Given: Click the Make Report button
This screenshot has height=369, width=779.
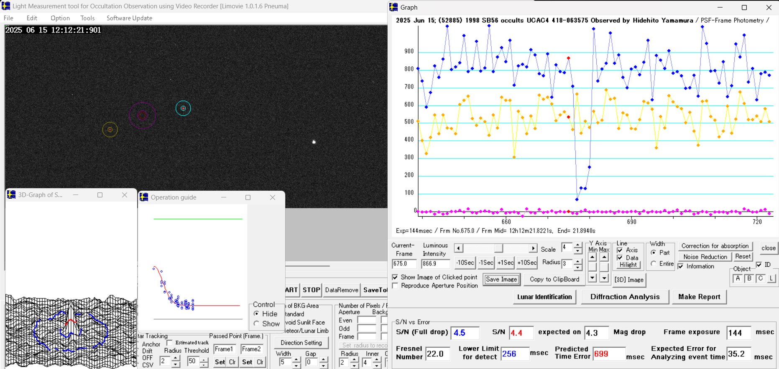Looking at the screenshot, I should pyautogui.click(x=699, y=297).
